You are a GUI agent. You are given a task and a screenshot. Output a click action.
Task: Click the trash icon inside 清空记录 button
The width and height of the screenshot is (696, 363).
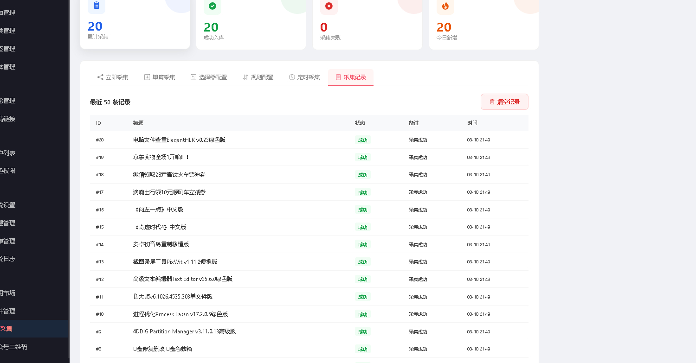[492, 102]
